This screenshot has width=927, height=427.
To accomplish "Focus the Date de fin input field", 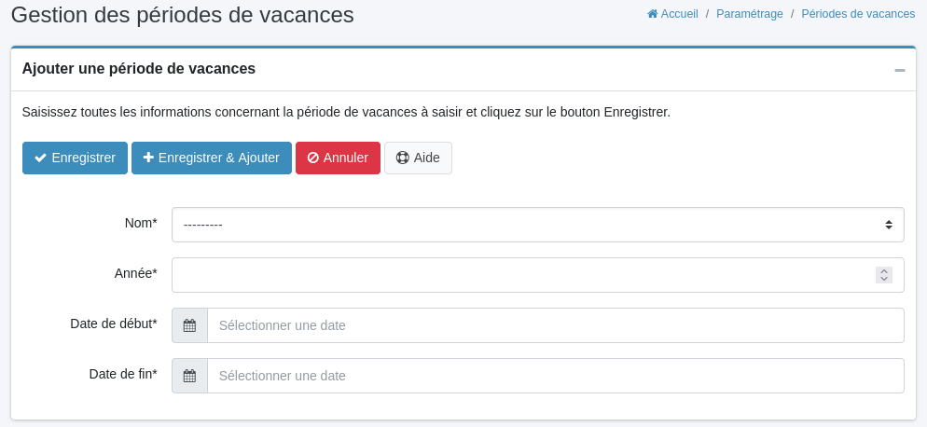I will tap(555, 376).
